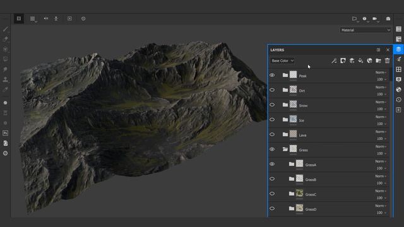The height and width of the screenshot is (227, 404).
Task: Open the Display Settings monitor icon
Action: tap(398, 79)
